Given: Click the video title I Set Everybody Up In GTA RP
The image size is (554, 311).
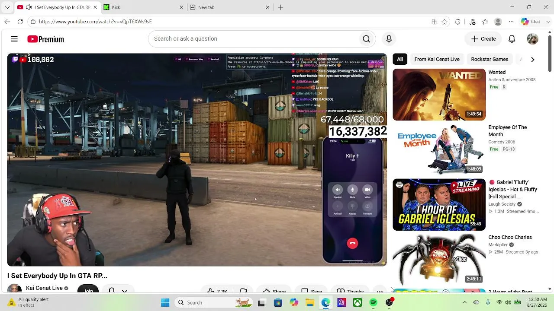Looking at the screenshot, I should [57, 276].
